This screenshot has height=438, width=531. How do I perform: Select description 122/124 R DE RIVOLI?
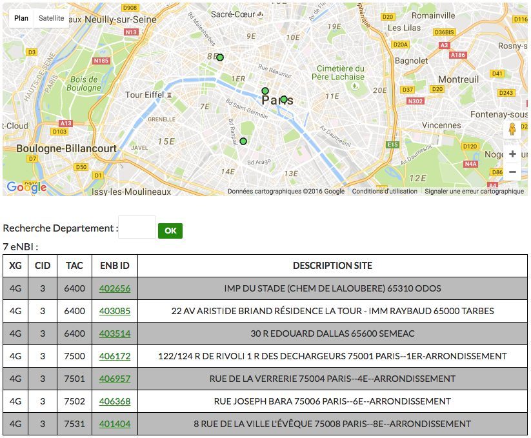tap(332, 356)
